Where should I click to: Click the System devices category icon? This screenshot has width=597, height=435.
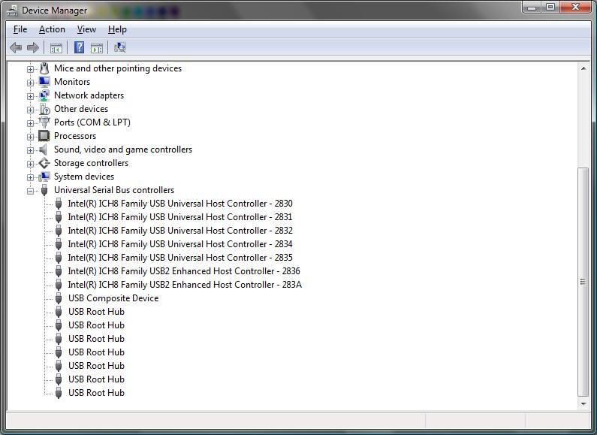tap(44, 177)
